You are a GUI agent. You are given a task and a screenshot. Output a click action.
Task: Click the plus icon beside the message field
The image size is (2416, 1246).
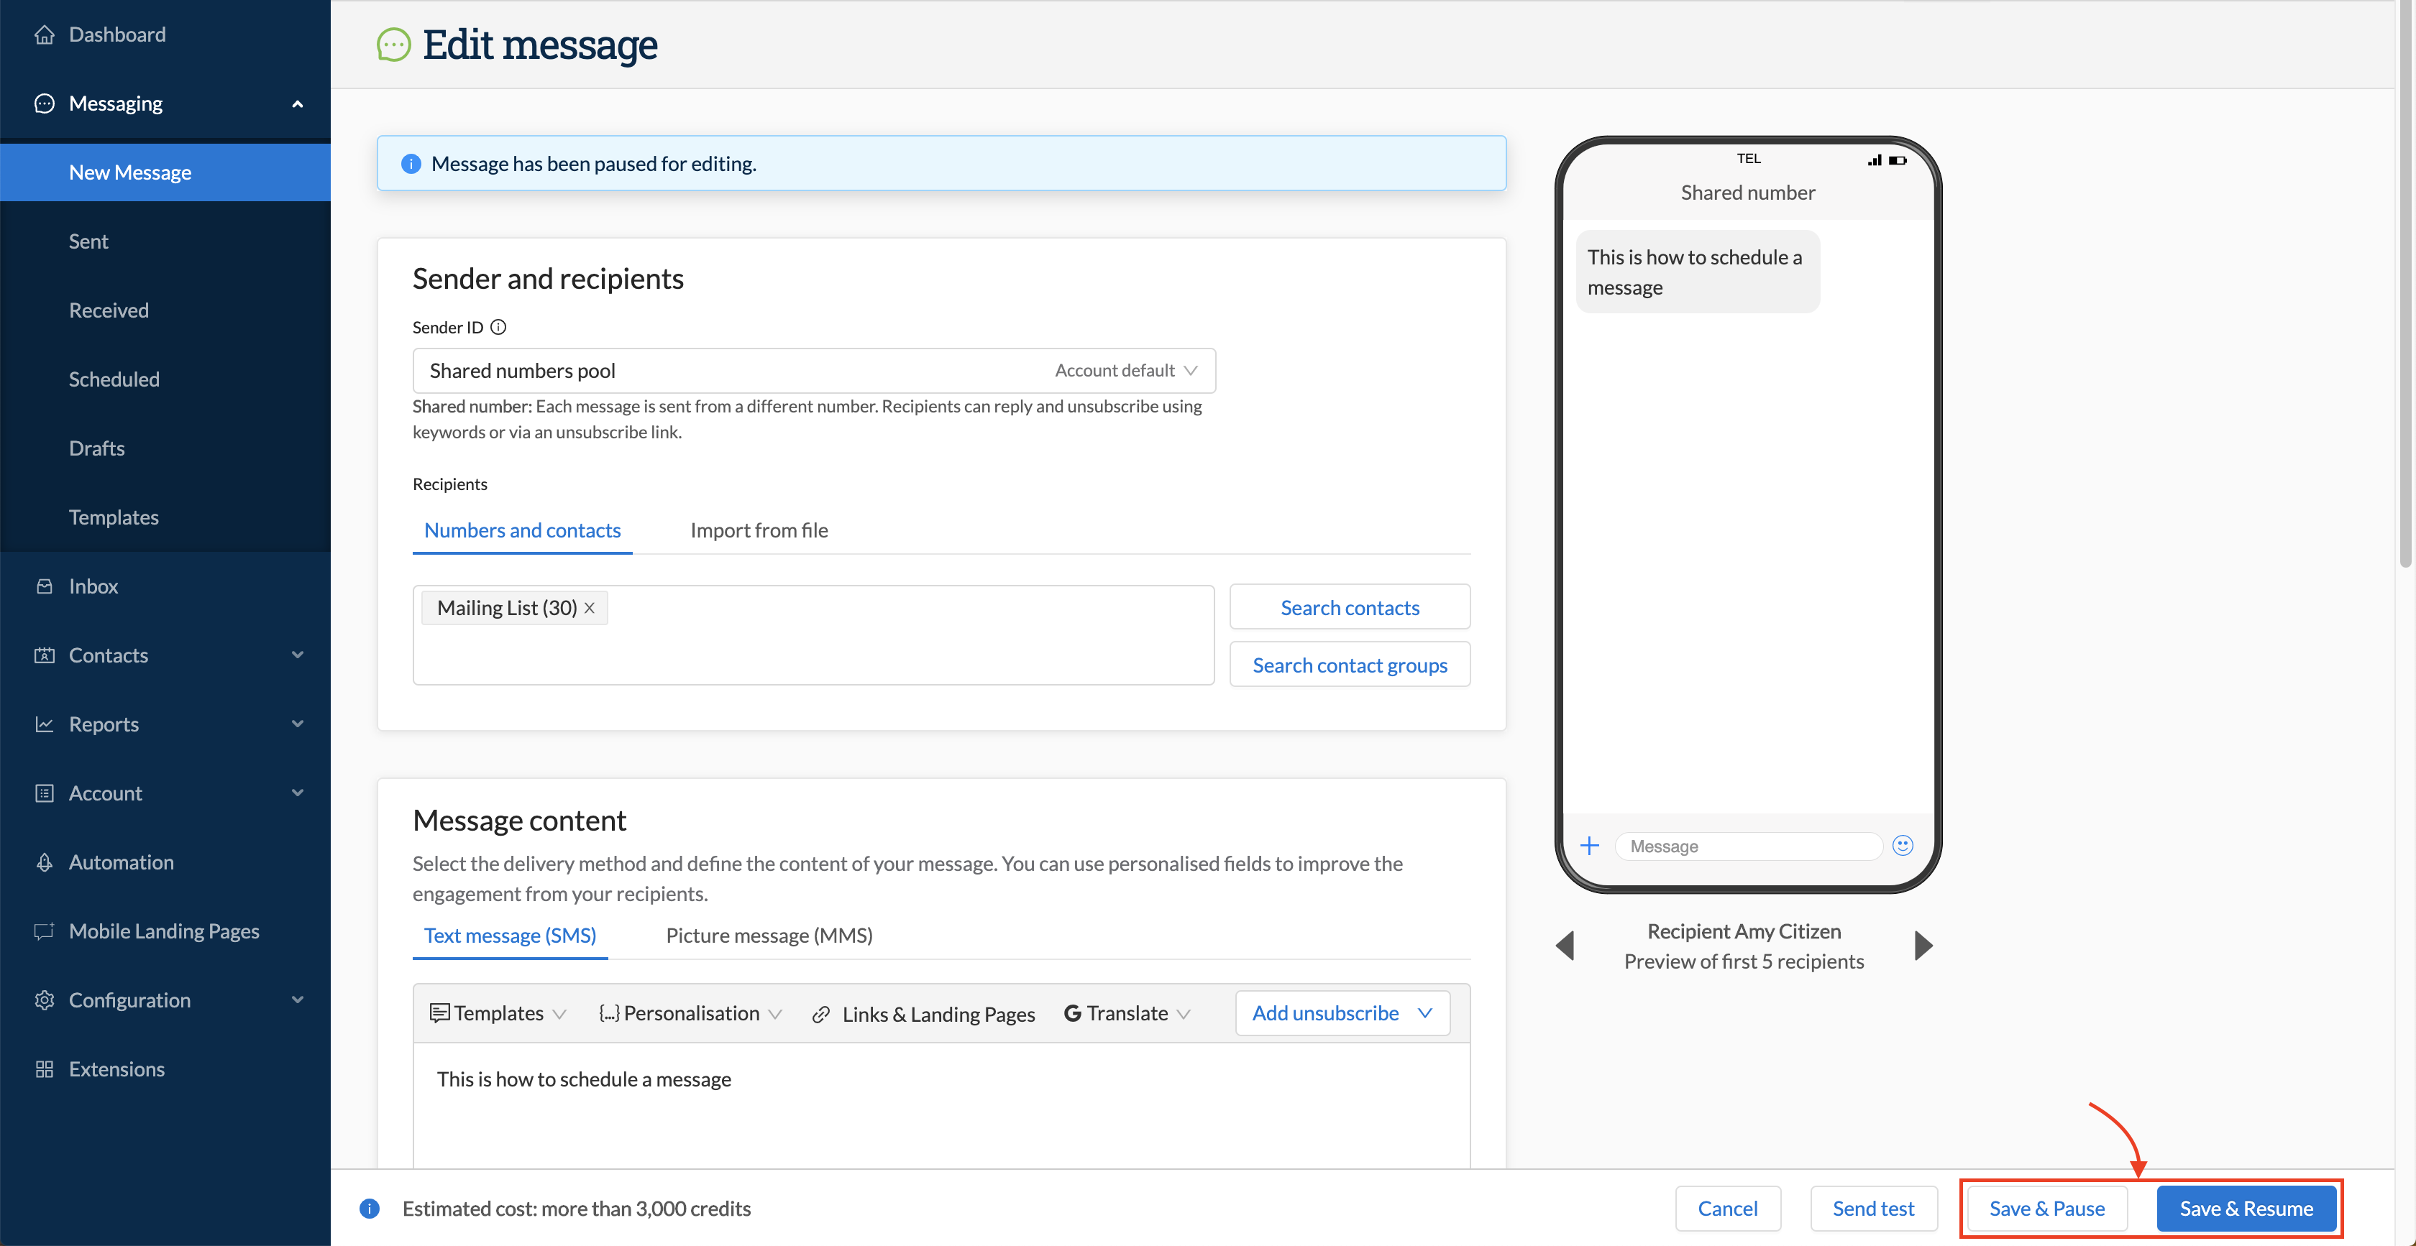tap(1589, 845)
